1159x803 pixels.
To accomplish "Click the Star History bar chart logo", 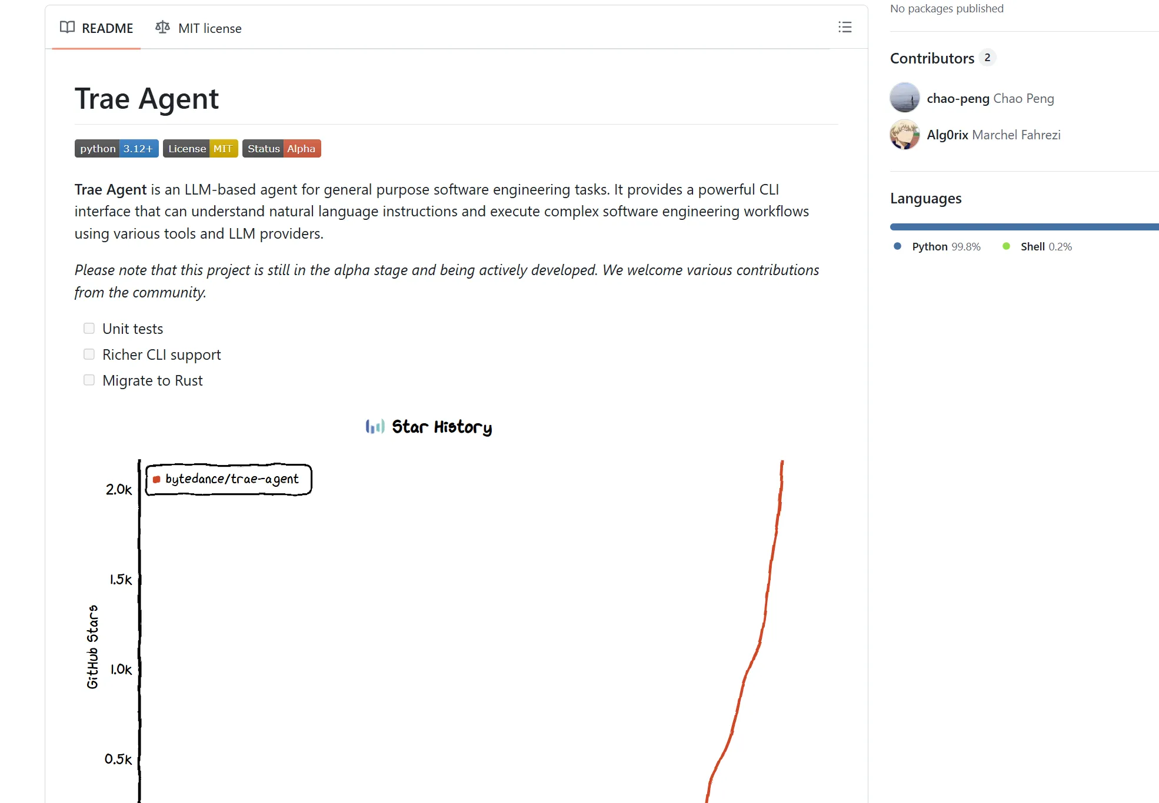I will pyautogui.click(x=375, y=426).
